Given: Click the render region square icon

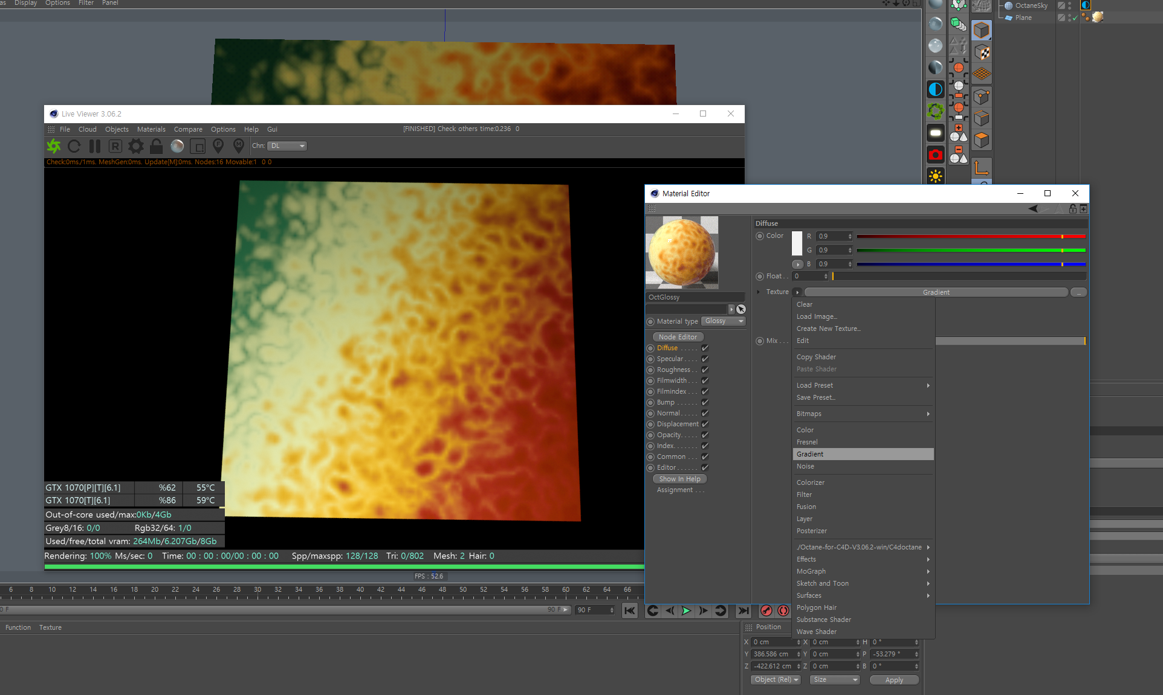Looking at the screenshot, I should coord(198,146).
